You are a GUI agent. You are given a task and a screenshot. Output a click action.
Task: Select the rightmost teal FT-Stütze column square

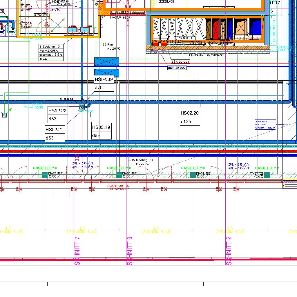(x=267, y=175)
